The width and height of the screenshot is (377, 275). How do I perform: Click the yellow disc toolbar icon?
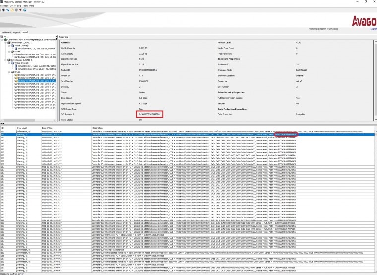12,10
